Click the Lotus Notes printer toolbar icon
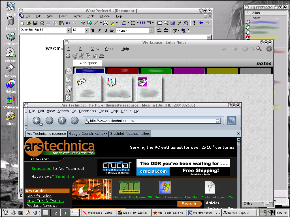 102,56
